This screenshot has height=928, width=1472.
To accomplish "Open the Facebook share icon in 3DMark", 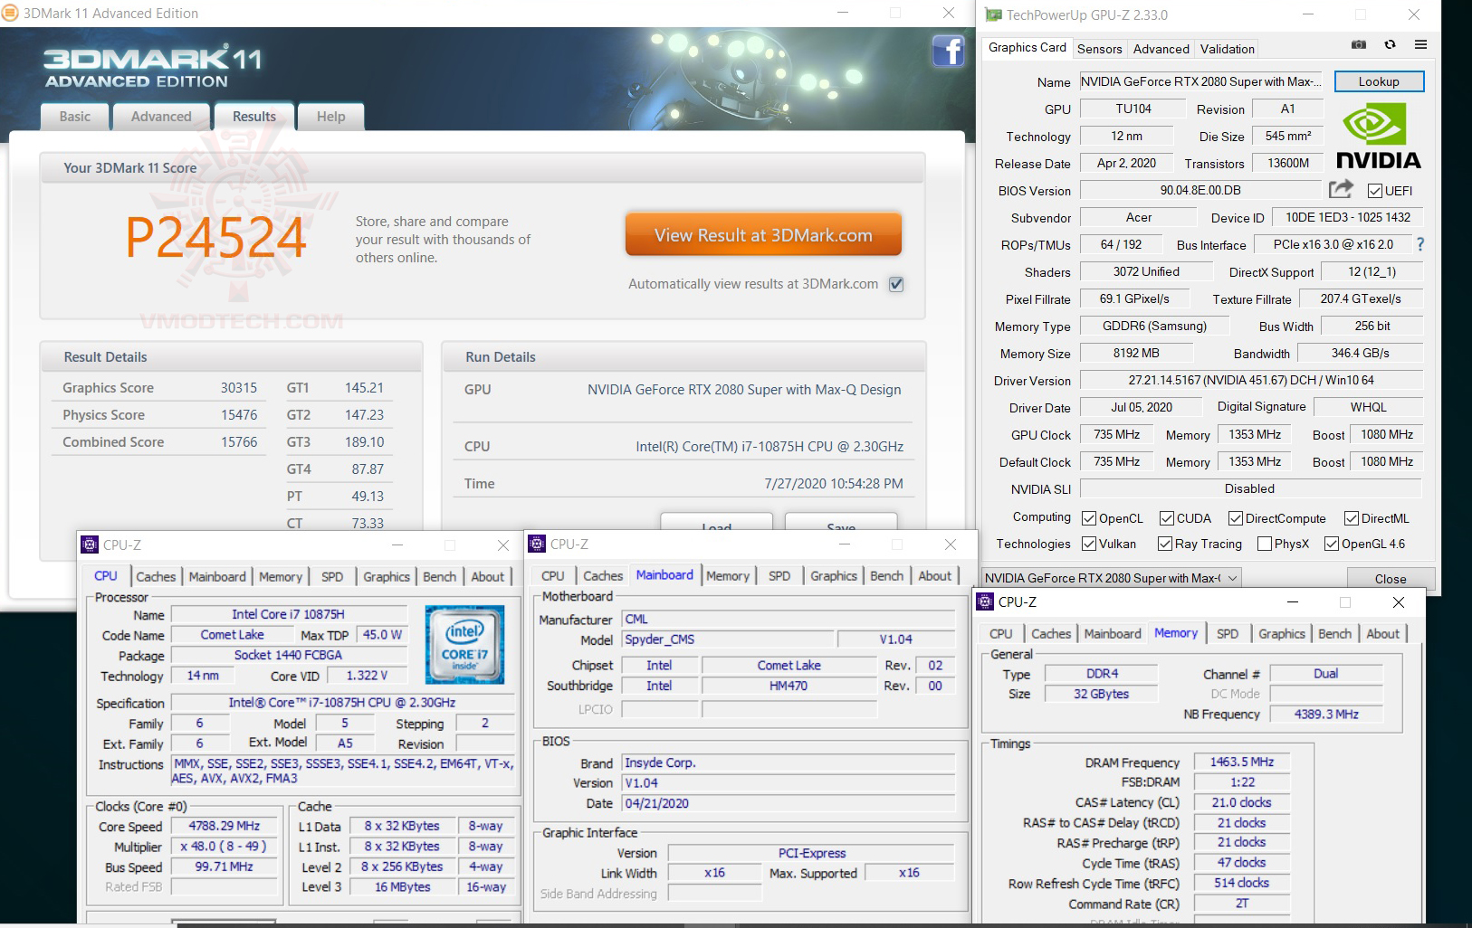I will pos(948,51).
